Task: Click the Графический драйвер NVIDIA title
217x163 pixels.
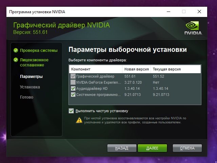Action: (x=62, y=25)
